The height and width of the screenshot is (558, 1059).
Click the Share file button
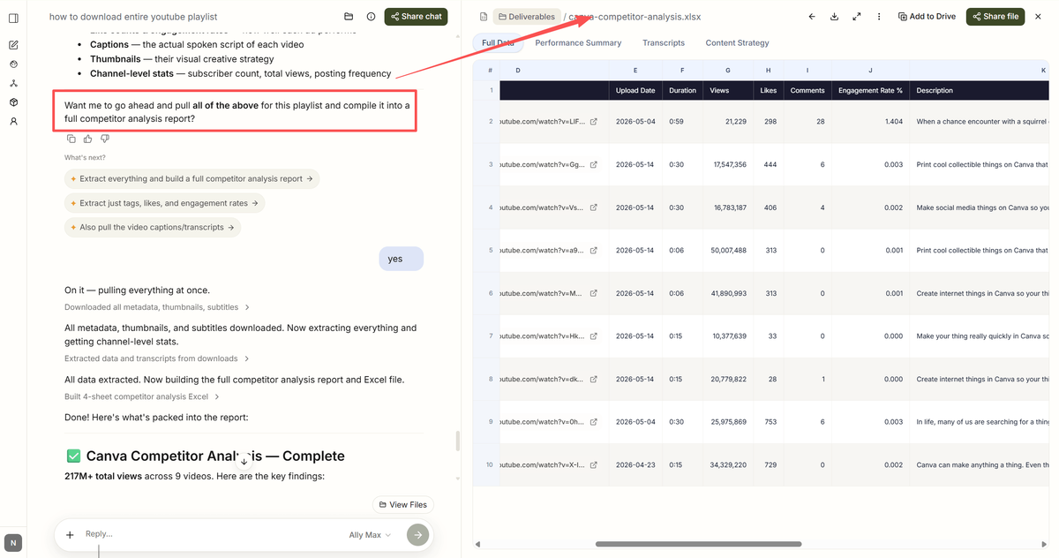995,17
